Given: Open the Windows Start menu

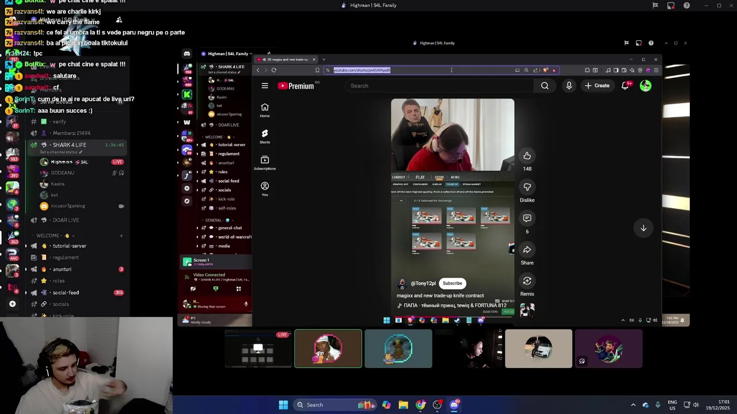Looking at the screenshot, I should pos(283,405).
